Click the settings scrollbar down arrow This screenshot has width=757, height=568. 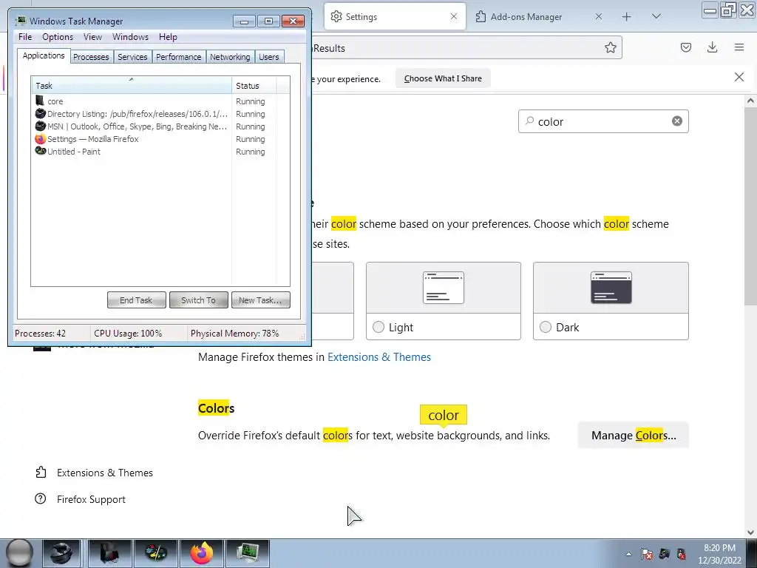click(x=750, y=532)
